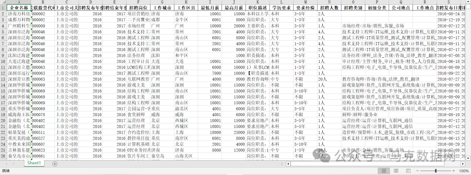Image resolution: width=471 pixels, height=175 pixels.
Task: Select the cell 深圳青豆教
Action: 19,79
